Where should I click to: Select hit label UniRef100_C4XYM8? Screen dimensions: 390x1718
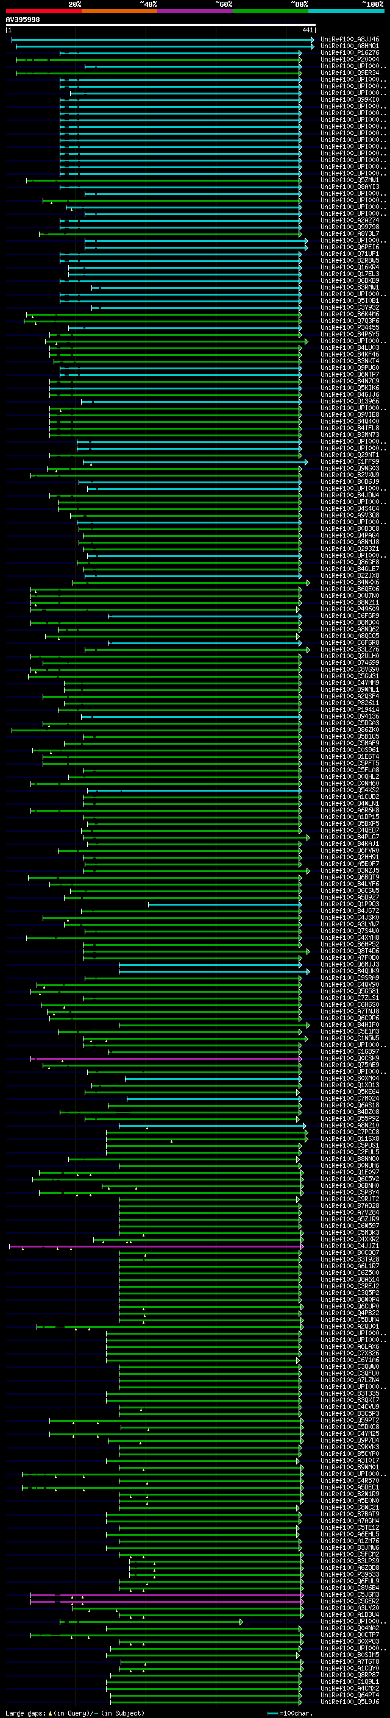(x=350, y=938)
